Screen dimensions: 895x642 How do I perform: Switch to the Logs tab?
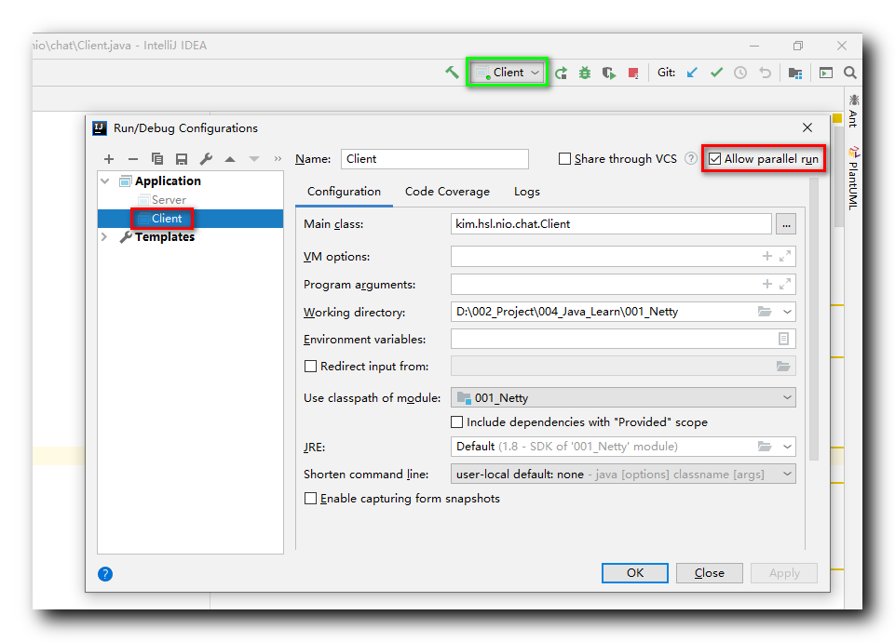(x=527, y=192)
